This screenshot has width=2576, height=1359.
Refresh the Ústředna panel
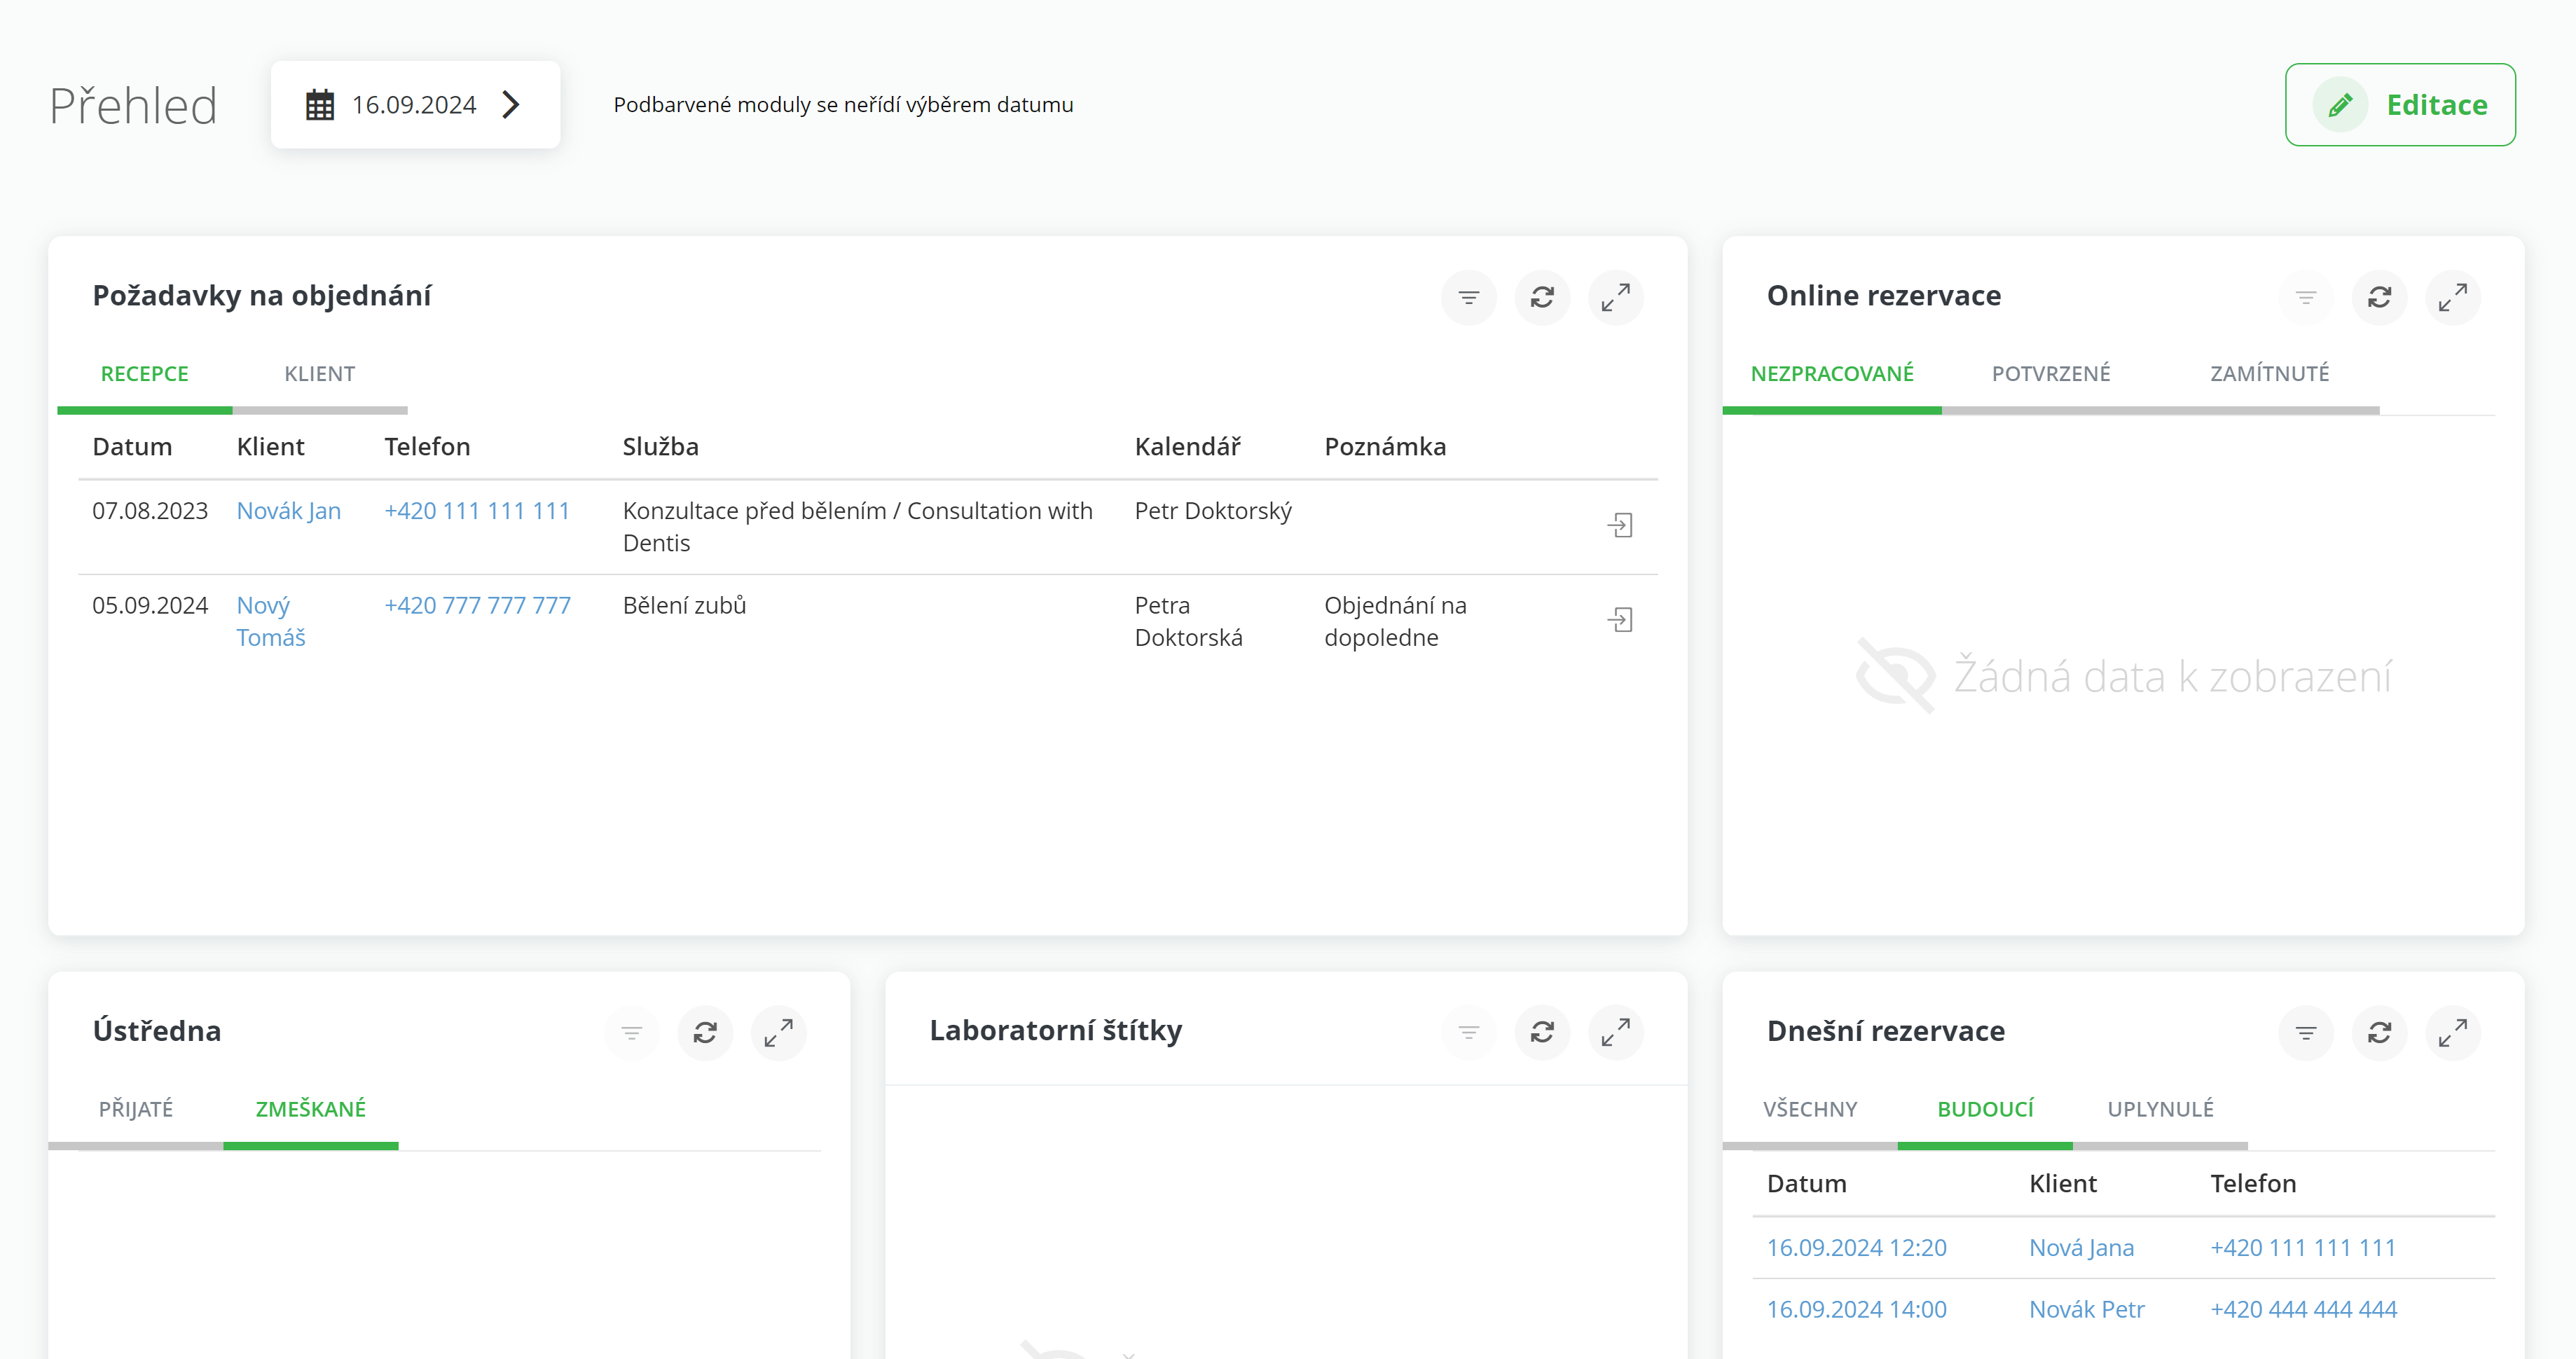[705, 1032]
